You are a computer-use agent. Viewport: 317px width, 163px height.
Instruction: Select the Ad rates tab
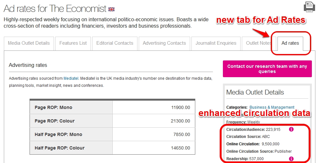point(290,43)
